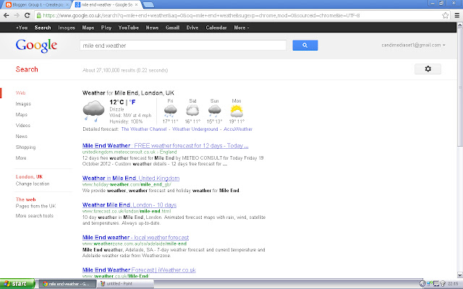
Task: Click the blue magnifier search button
Action: (305, 46)
